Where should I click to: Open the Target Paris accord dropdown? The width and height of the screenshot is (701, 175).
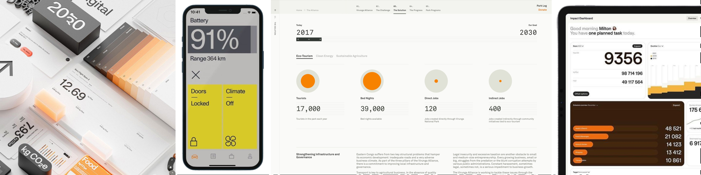click(x=581, y=172)
